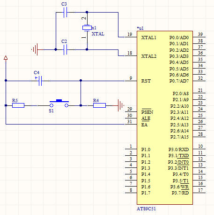Click pin label P1.4
The image size is (214, 215).
click(146, 174)
